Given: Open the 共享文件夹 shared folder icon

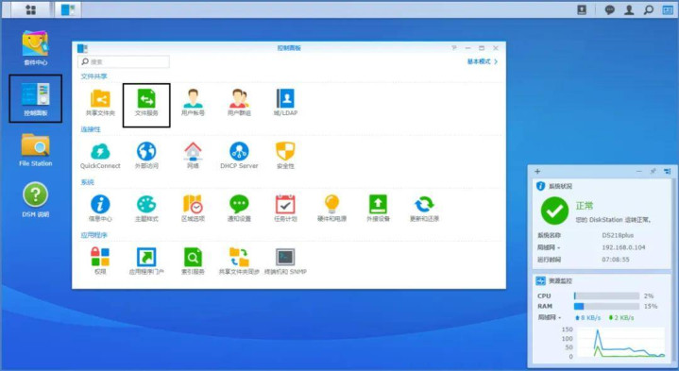Looking at the screenshot, I should point(100,103).
